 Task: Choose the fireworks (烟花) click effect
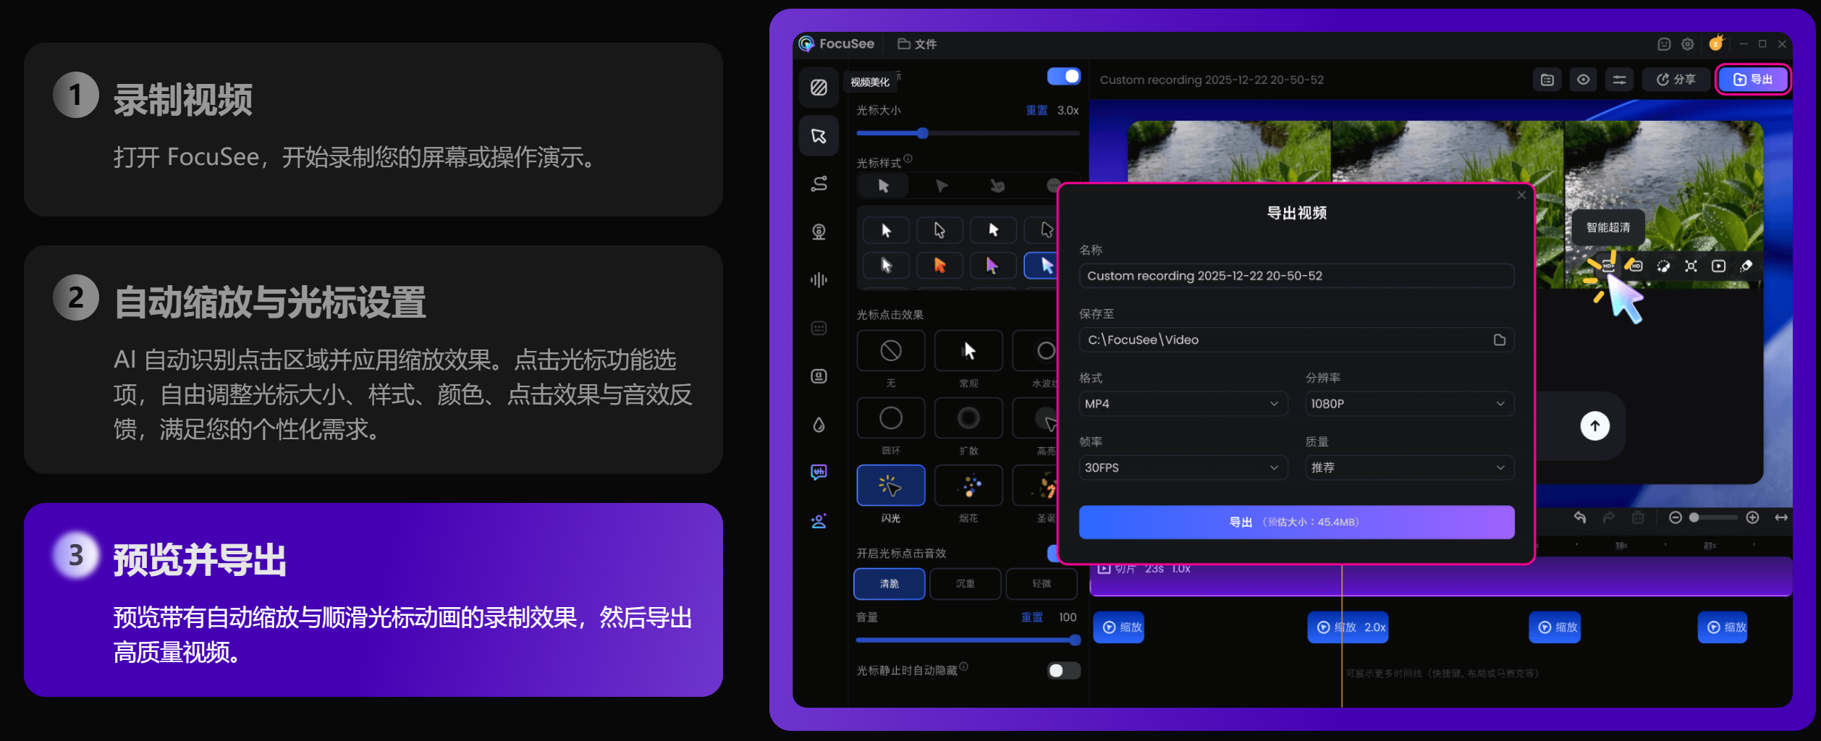tap(968, 486)
